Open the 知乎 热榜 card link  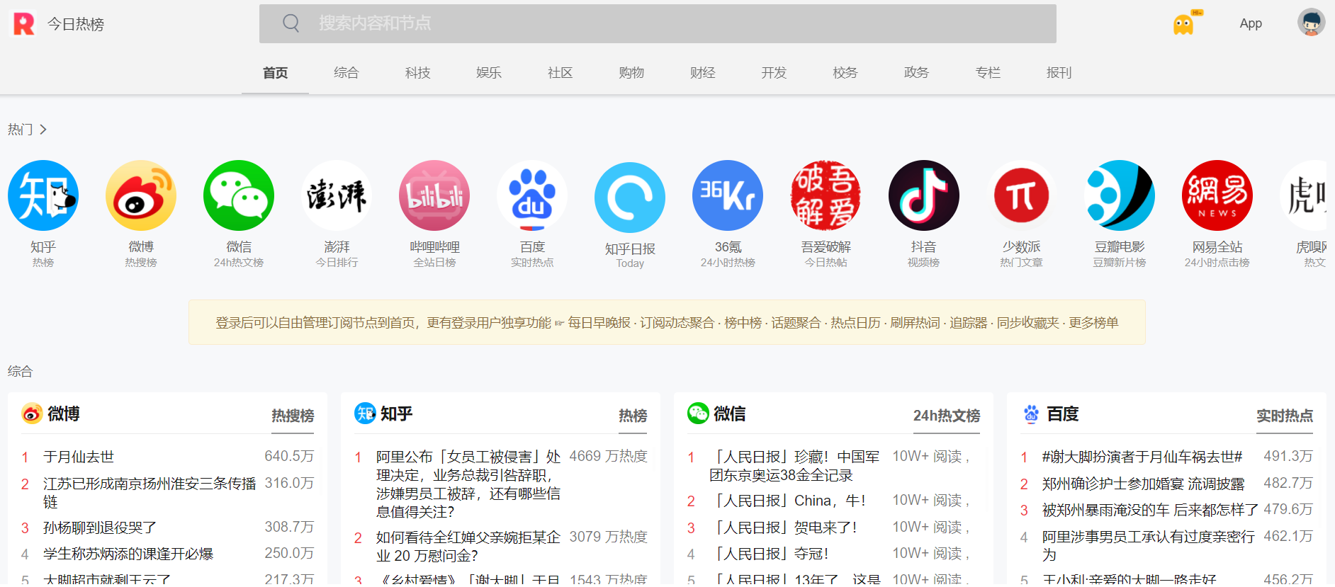[633, 416]
